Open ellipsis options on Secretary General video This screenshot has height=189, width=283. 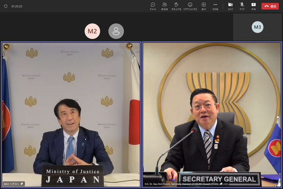tap(226, 184)
